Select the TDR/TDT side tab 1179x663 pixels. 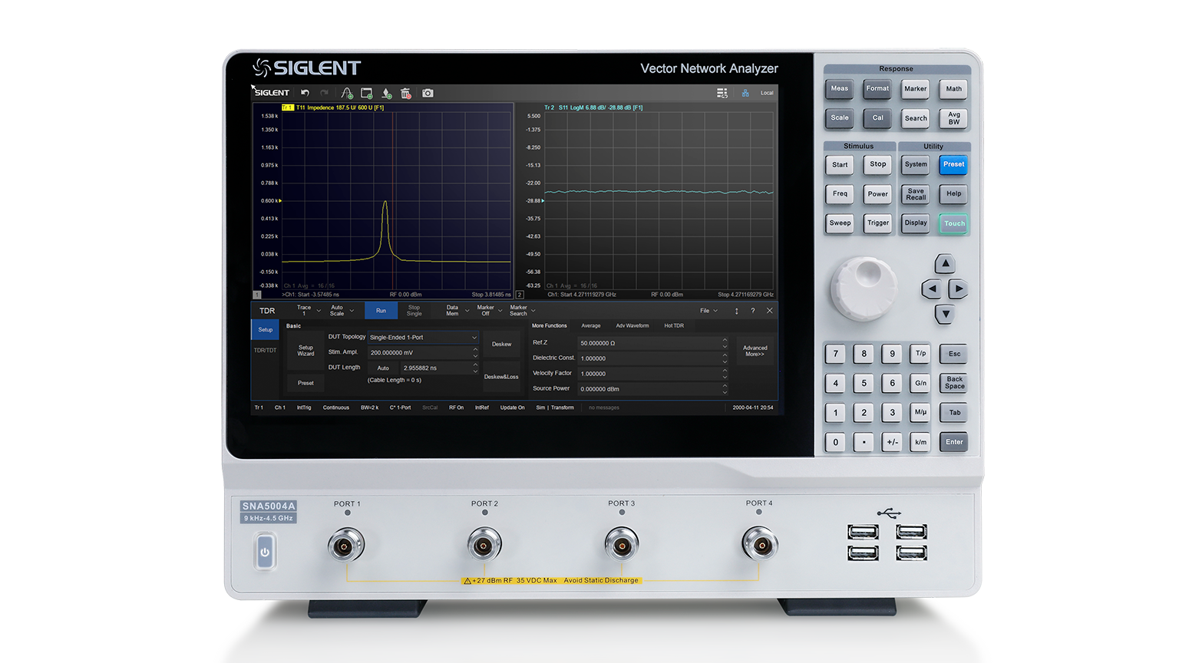pyautogui.click(x=265, y=351)
